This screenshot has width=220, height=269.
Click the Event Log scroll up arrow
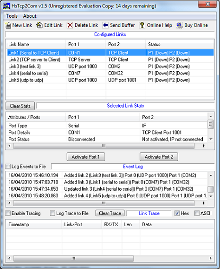(x=211, y=175)
